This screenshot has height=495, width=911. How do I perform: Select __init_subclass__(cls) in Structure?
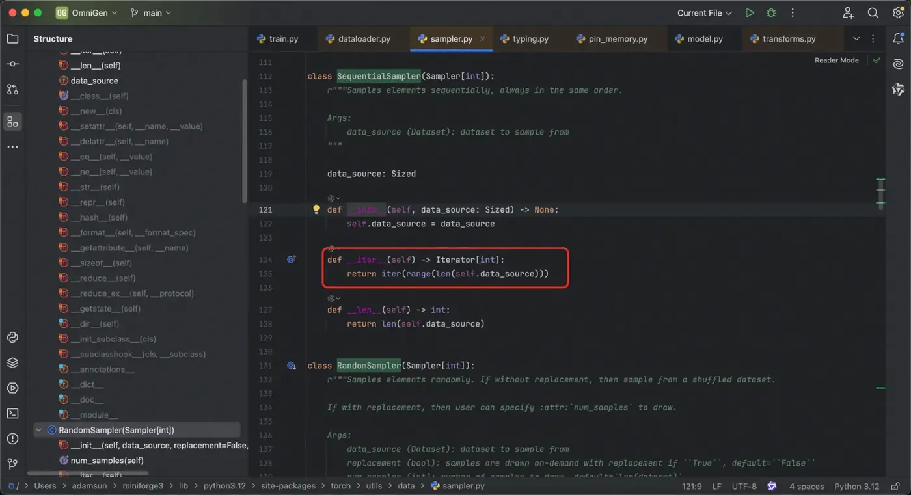pos(113,339)
